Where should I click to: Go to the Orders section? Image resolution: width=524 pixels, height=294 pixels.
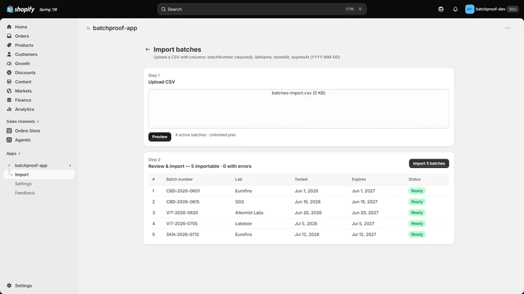point(22,36)
